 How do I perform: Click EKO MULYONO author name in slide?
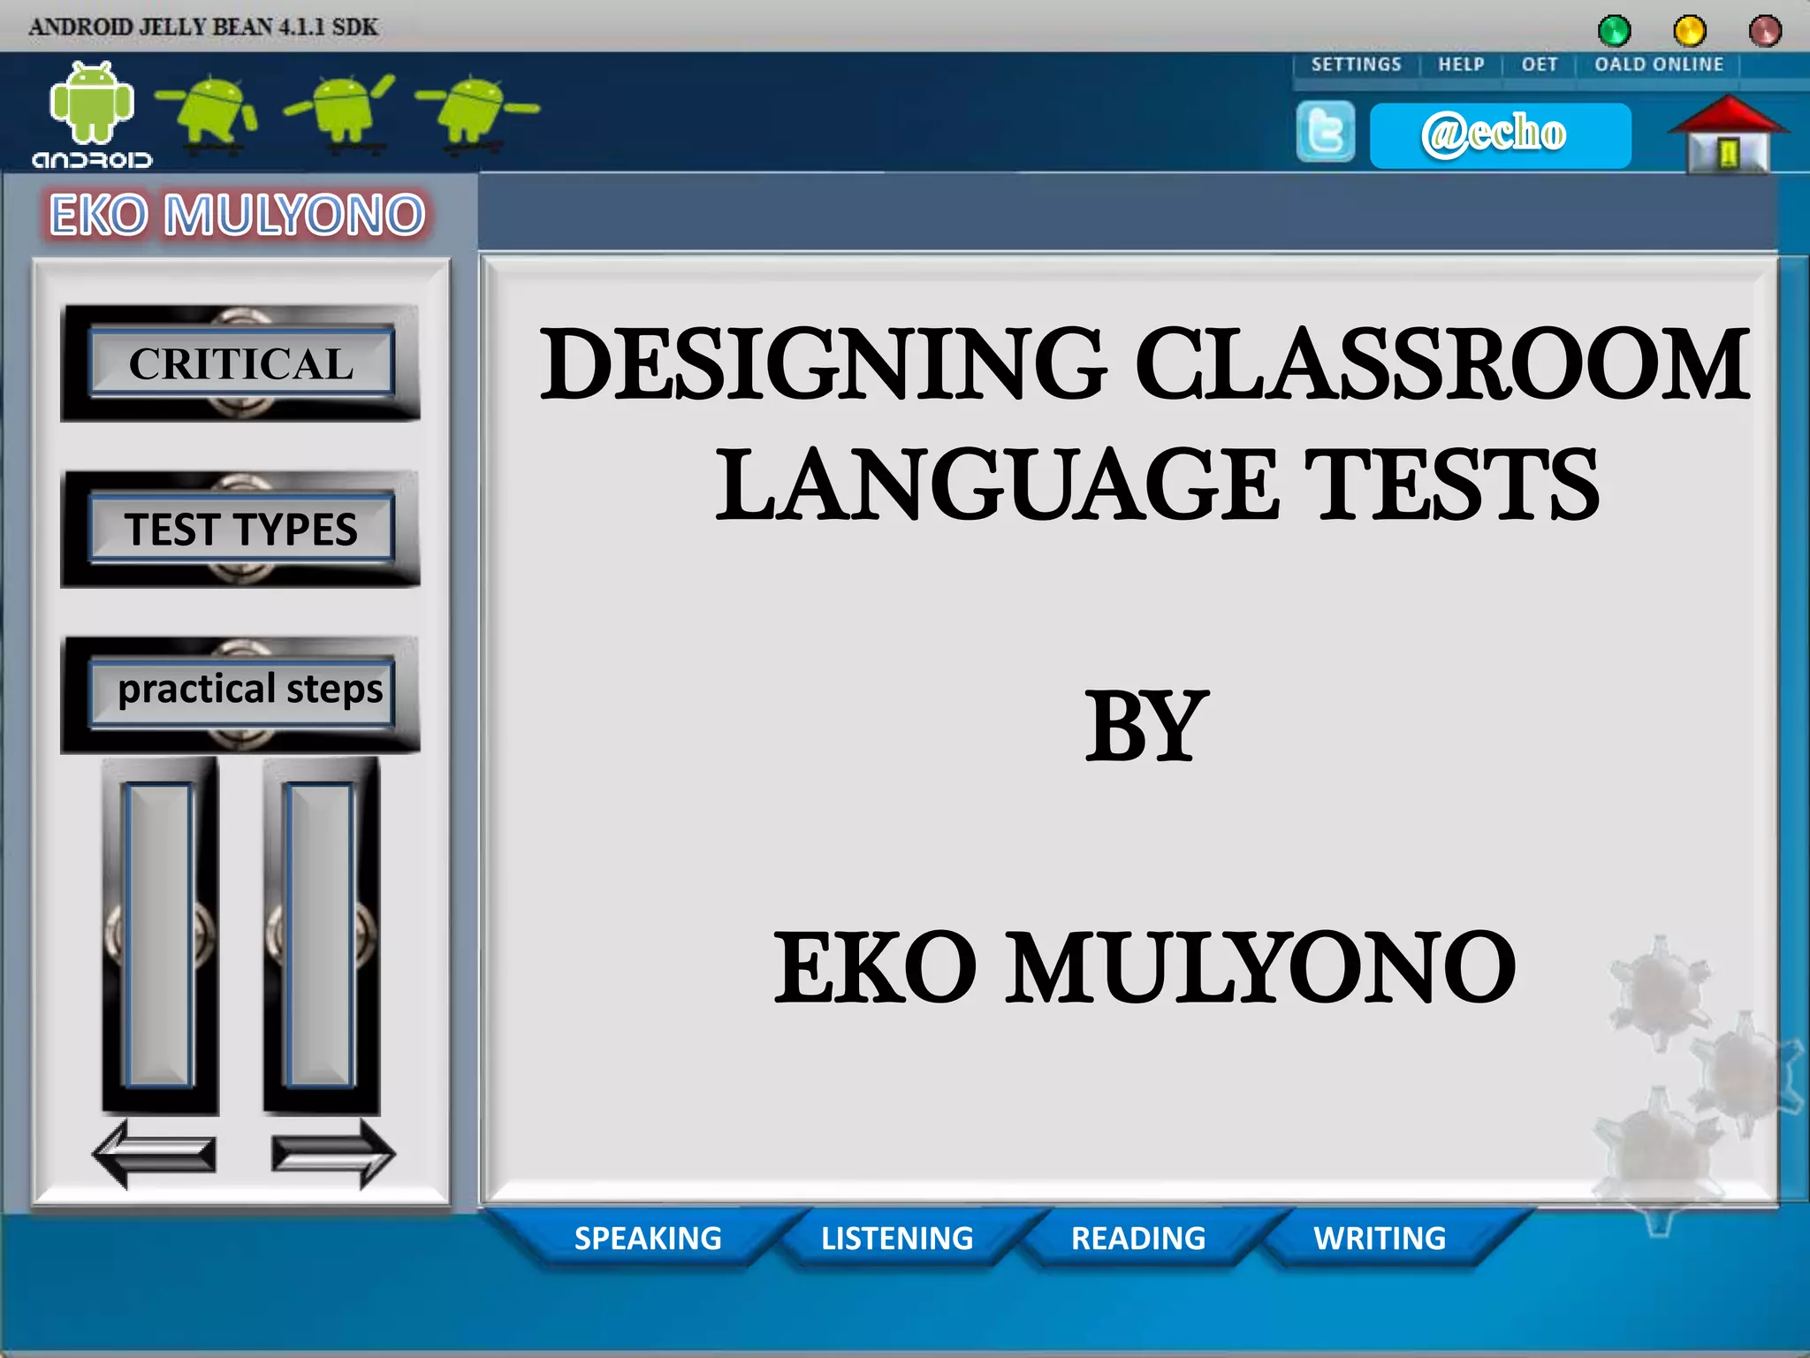coord(1145,967)
